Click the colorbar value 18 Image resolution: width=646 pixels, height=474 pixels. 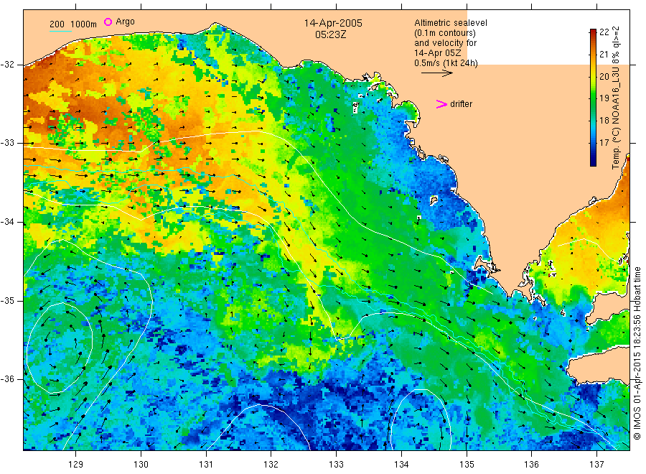[x=604, y=121]
